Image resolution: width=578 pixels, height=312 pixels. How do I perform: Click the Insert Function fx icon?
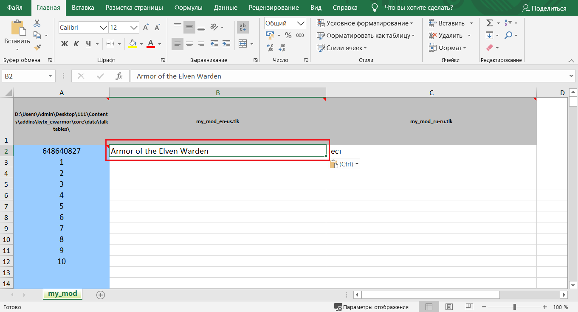pyautogui.click(x=119, y=76)
